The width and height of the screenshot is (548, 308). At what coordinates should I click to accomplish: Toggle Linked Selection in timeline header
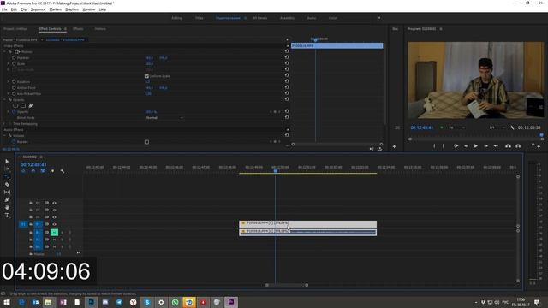click(43, 171)
